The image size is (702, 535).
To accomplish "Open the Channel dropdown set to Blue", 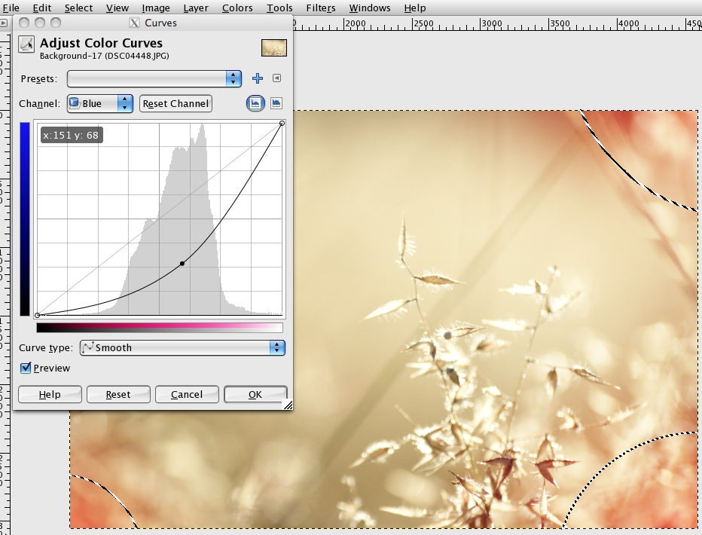I will 100,103.
